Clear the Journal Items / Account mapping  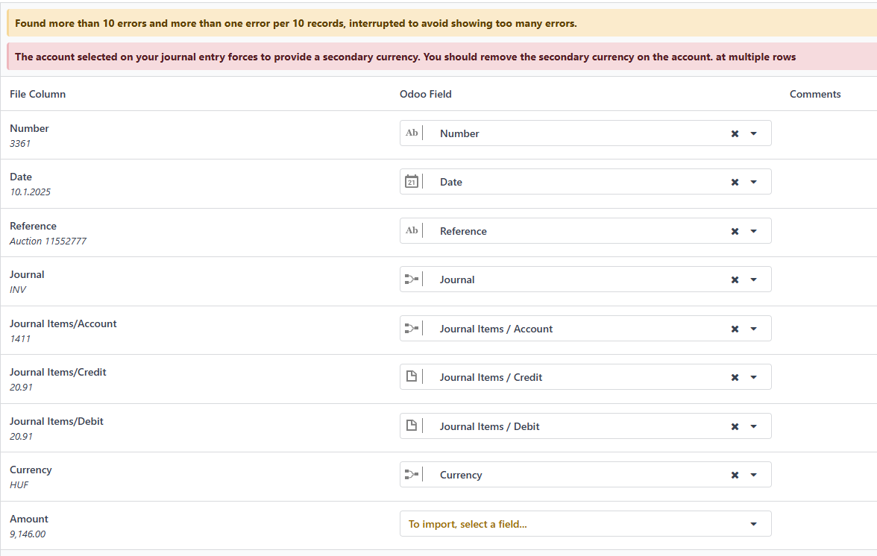735,329
